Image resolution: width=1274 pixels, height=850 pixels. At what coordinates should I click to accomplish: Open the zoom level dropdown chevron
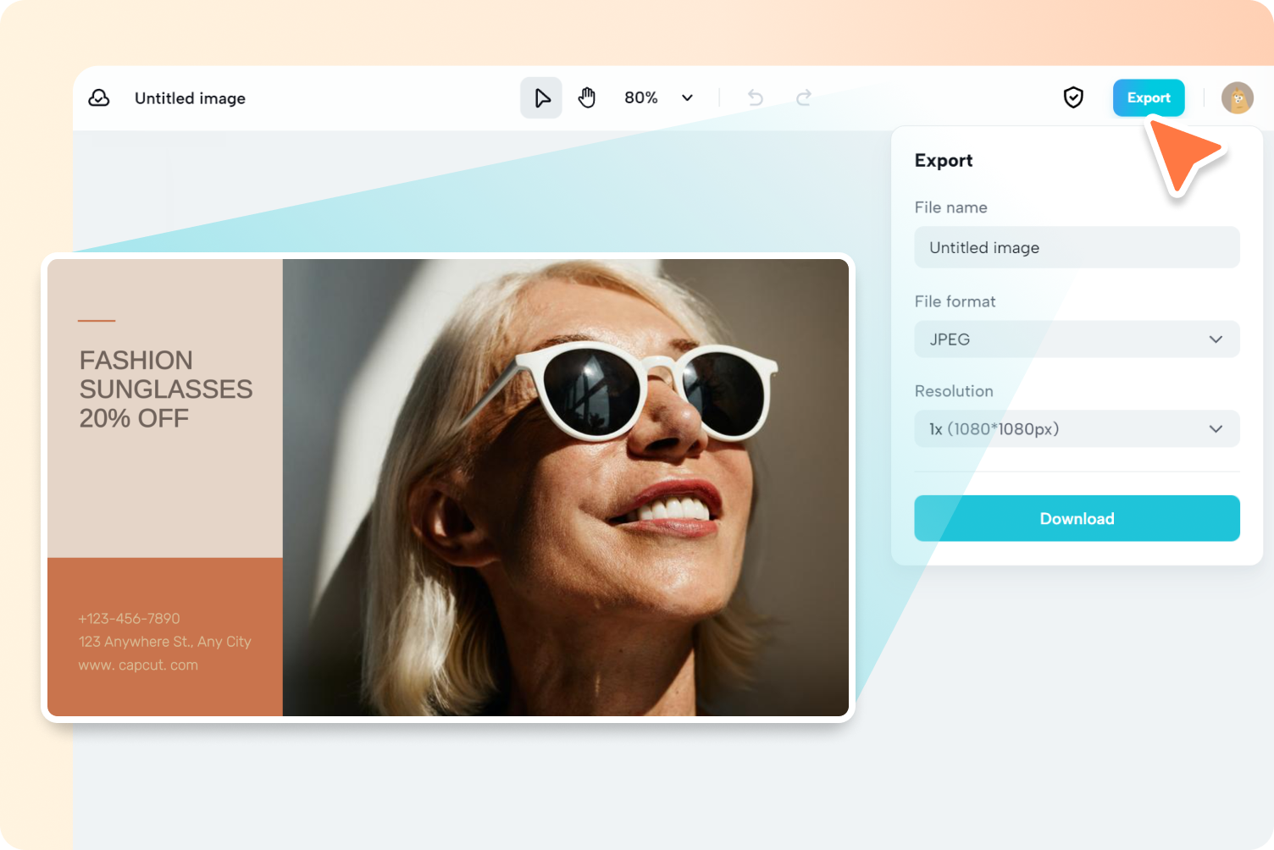[688, 98]
